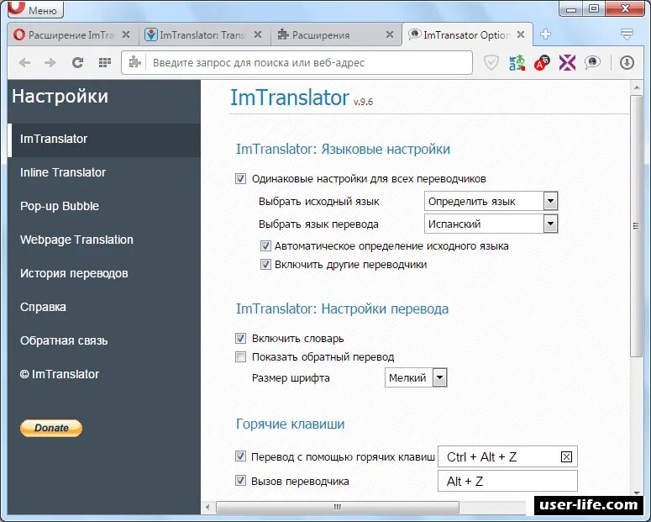
Task: Click the horizontal scrollbar thumb
Action: pyautogui.click(x=338, y=507)
